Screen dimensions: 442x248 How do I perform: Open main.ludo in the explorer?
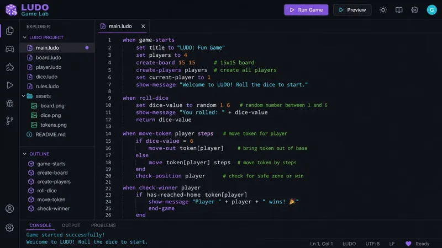57,48
